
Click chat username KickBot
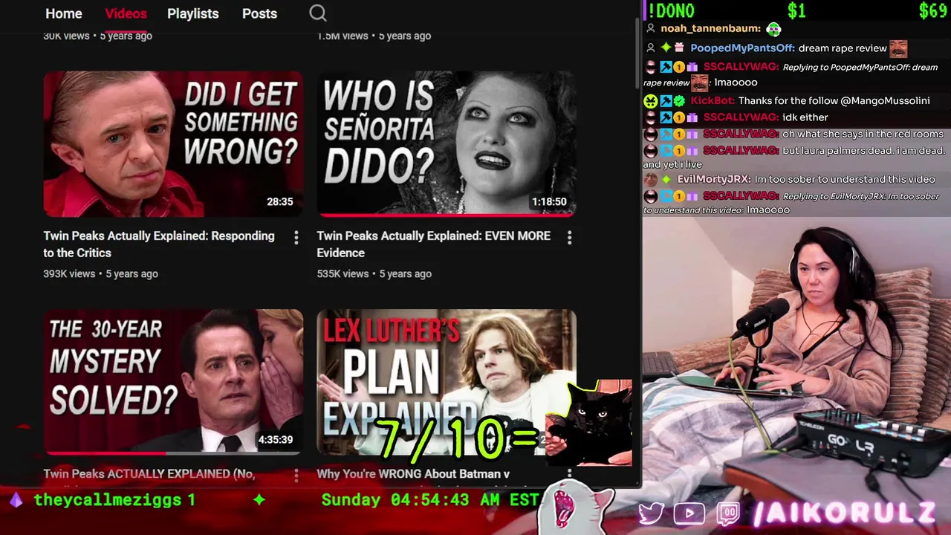pos(713,100)
